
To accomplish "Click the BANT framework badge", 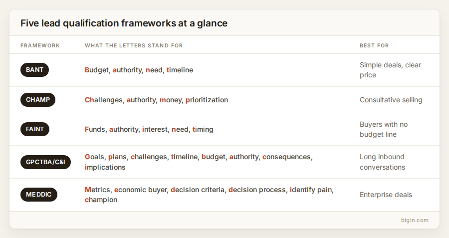I will (x=34, y=70).
